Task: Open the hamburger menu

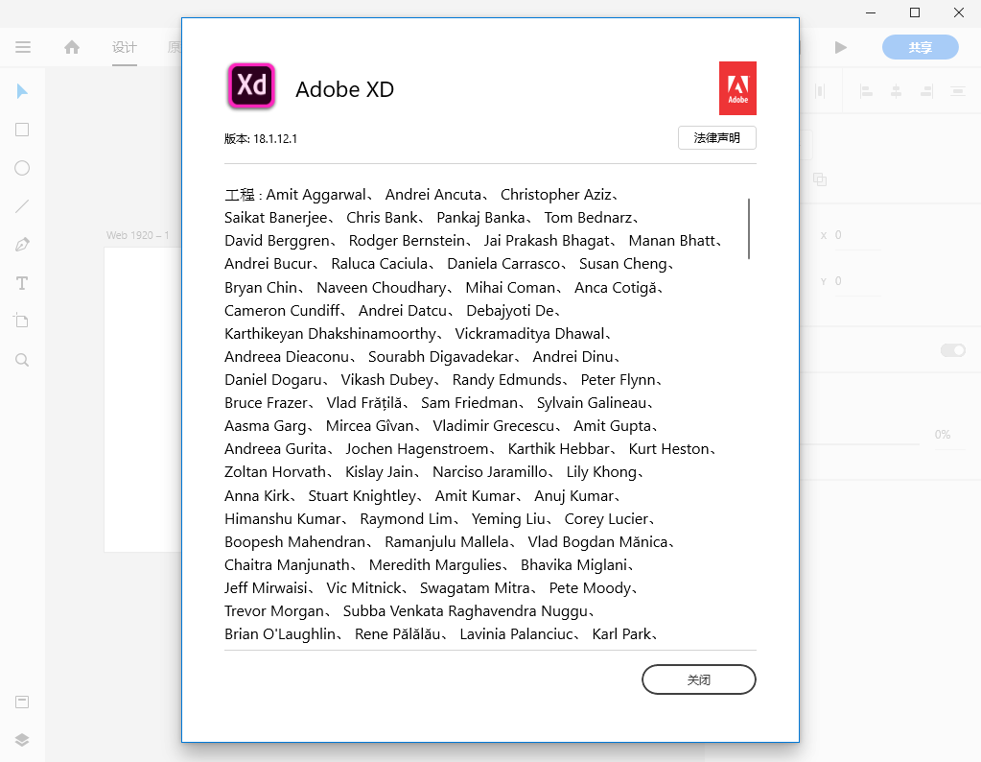Action: [x=23, y=47]
